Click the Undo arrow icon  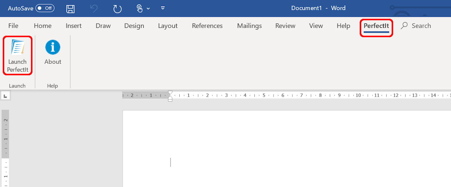point(94,8)
